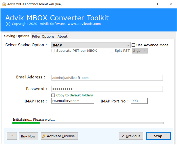Enable Use Advance Mode checkbox
This screenshot has width=177, height=145.
133,45
